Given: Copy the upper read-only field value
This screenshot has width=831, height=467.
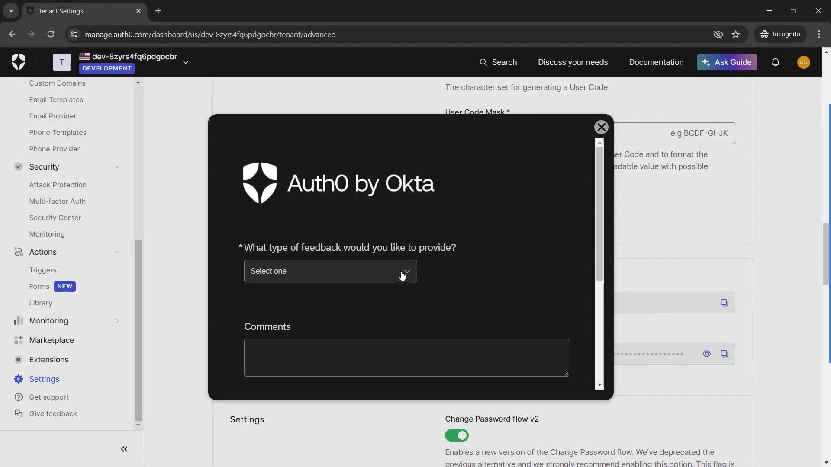Looking at the screenshot, I should 724,303.
